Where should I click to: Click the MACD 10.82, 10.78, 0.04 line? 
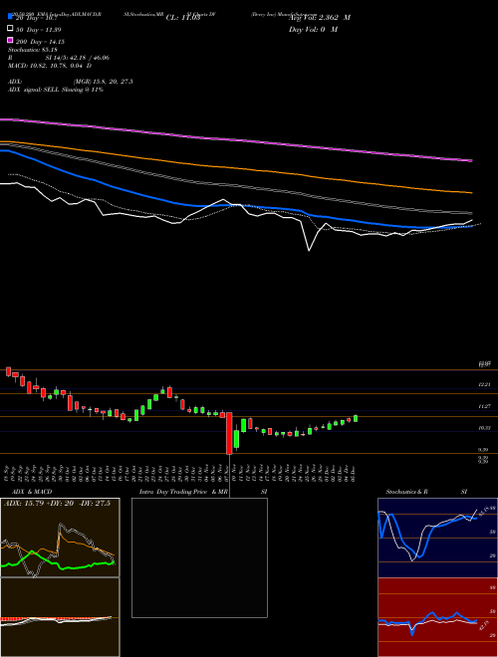(x=50, y=66)
